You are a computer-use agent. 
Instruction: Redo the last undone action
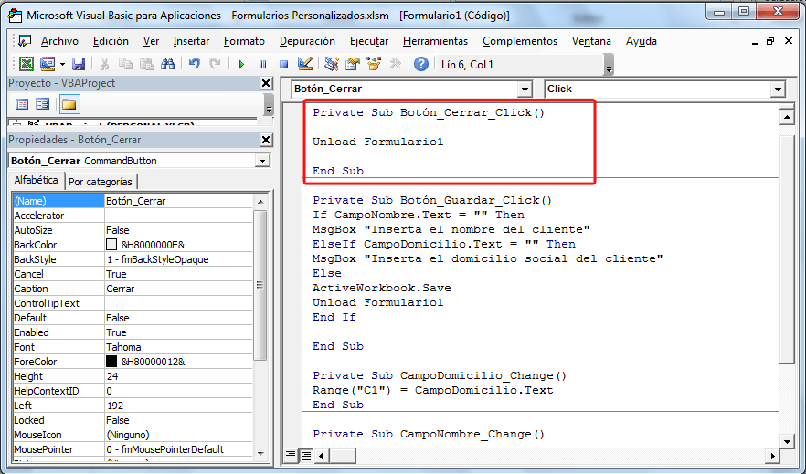pos(215,64)
